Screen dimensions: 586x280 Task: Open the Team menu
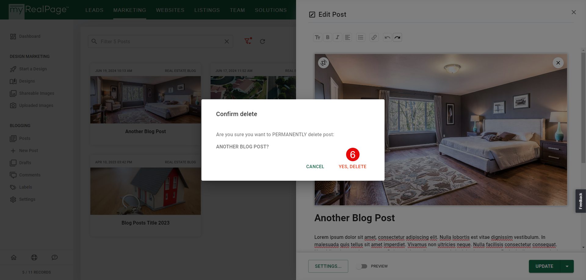point(237,10)
